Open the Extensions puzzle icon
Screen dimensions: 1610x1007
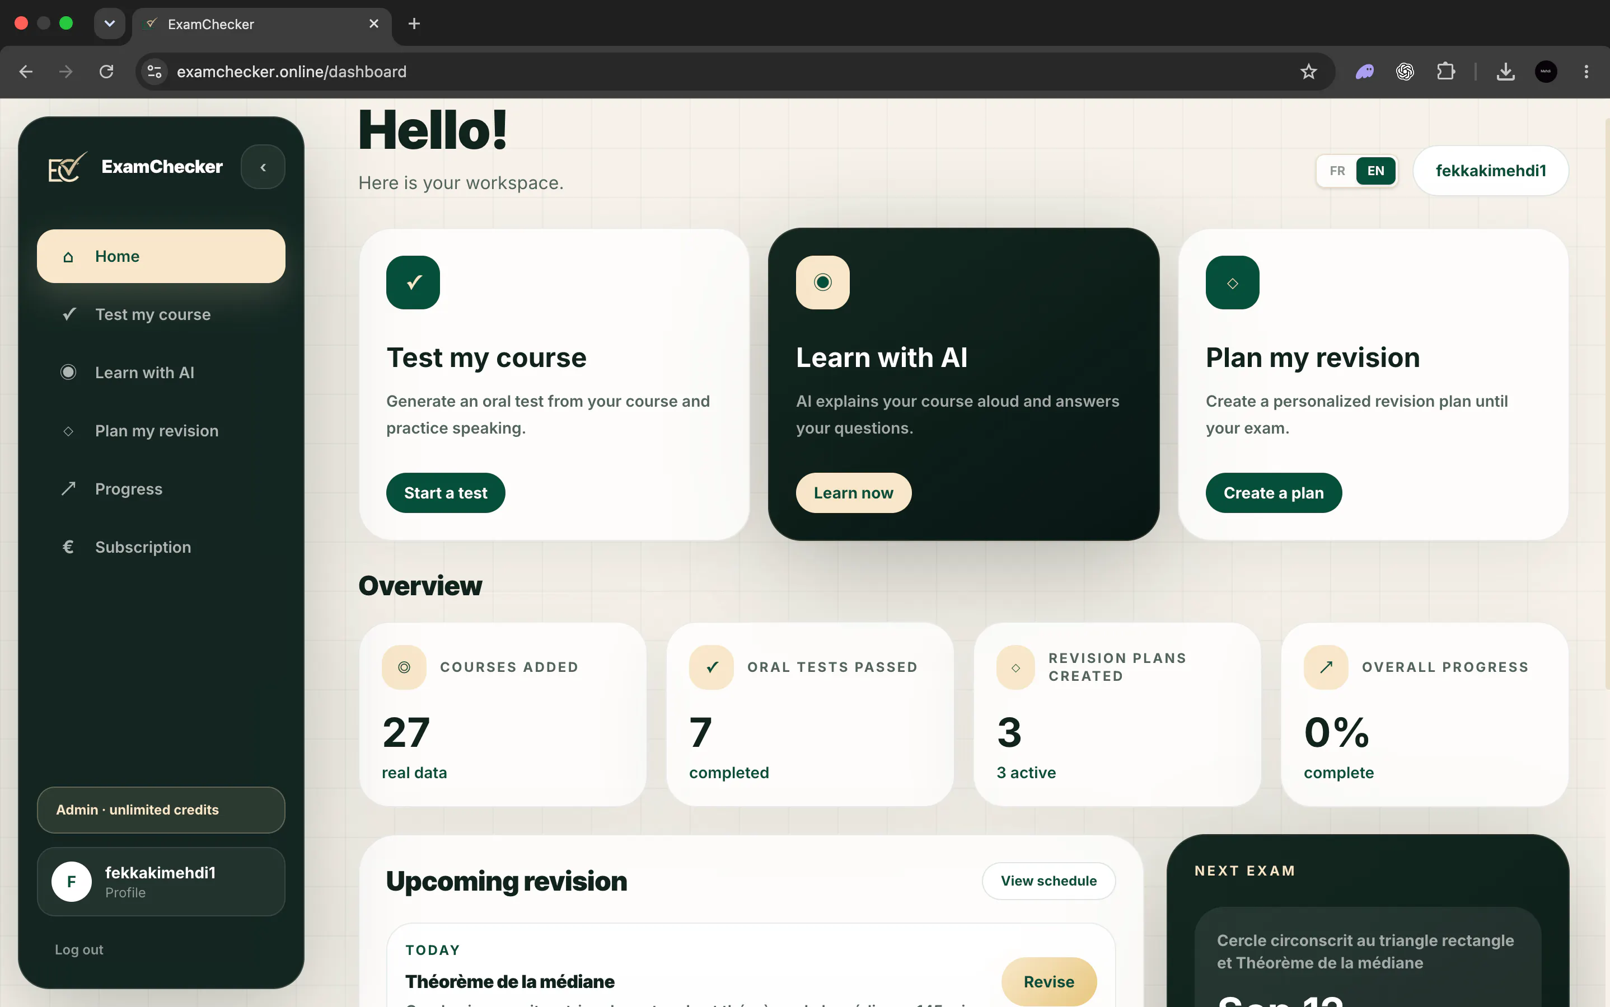point(1445,71)
